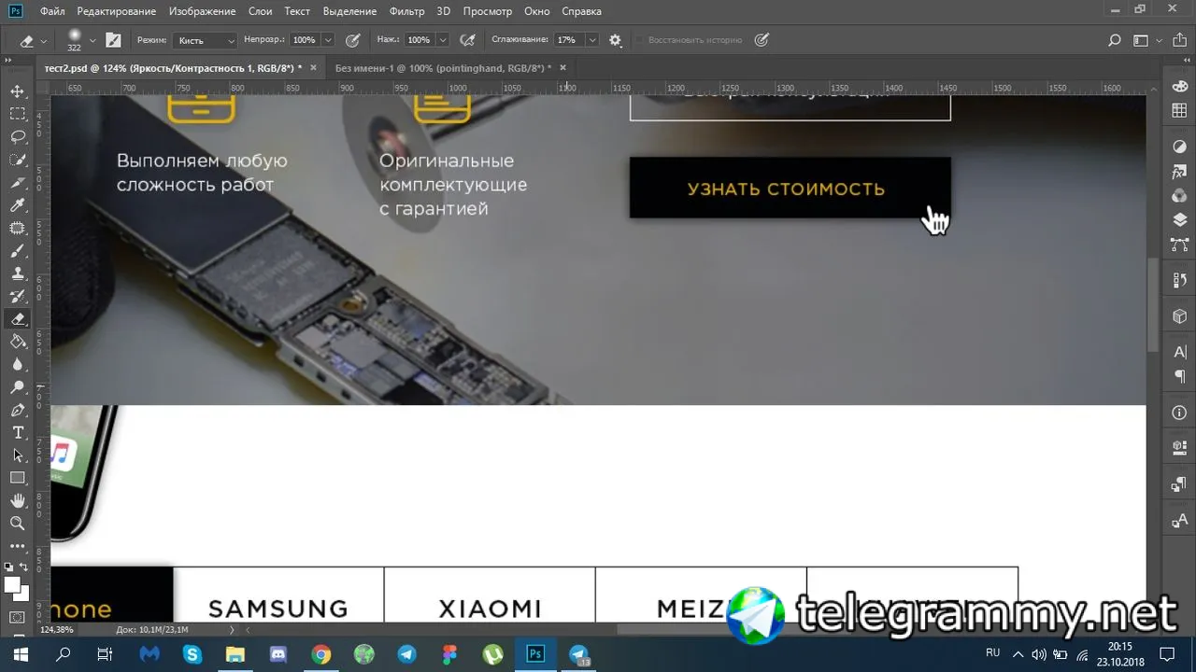
Task: Open the Справка menu
Action: point(583,11)
